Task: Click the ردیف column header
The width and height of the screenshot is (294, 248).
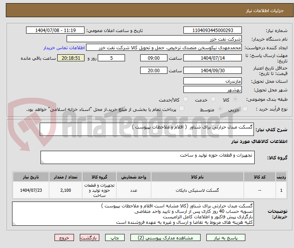Action: point(281,177)
